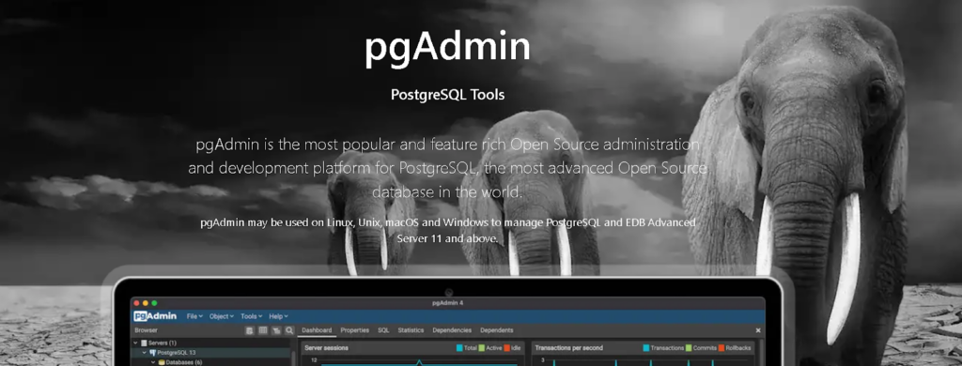Screen dimensions: 962x366
Task: Open the Object menu
Action: 222,316
